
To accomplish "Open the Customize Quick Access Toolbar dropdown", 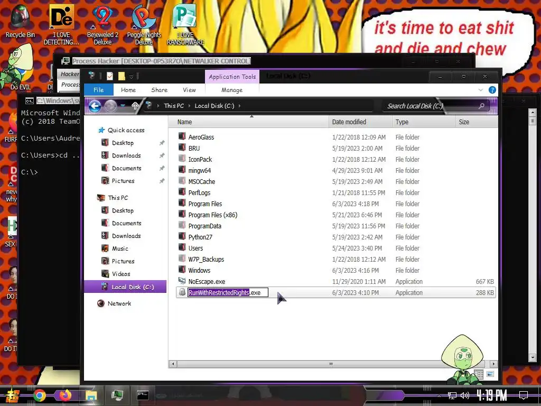I will point(131,76).
